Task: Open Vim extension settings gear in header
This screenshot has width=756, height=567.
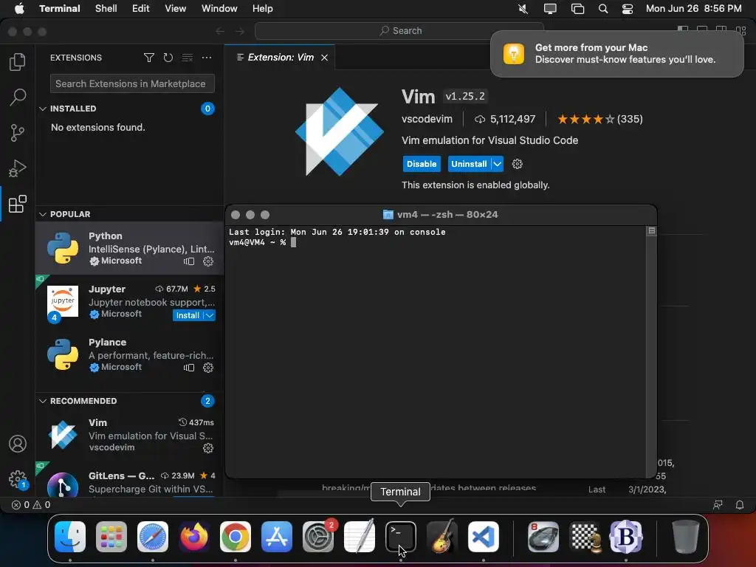Action: pos(518,164)
